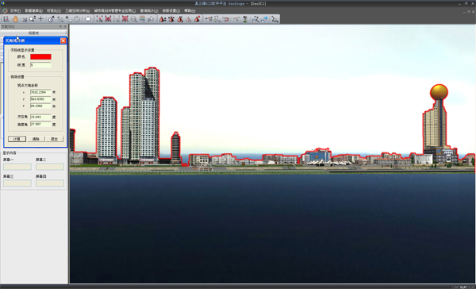Viewport: 476px width, 289px height.
Task: Click the 方位角 azimuth input field
Action: click(x=40, y=117)
